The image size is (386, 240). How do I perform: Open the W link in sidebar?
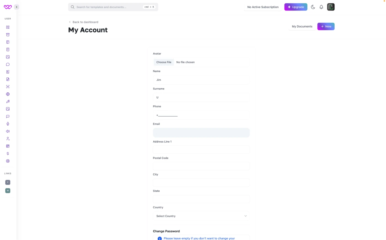click(x=8, y=190)
